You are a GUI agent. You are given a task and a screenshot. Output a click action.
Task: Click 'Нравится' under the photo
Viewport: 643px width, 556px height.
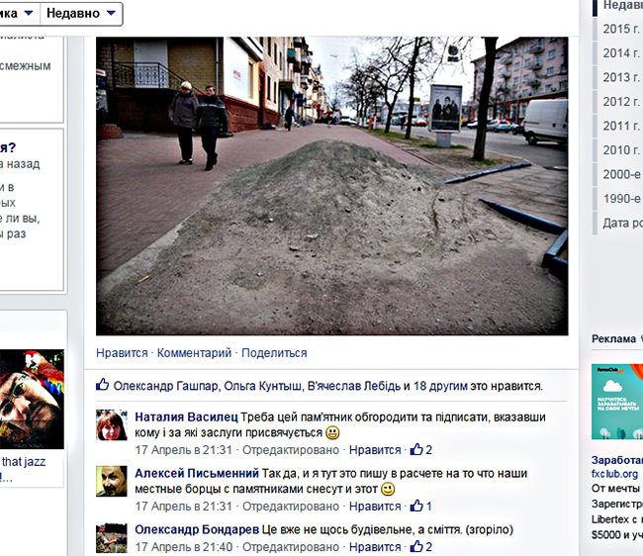tap(122, 353)
